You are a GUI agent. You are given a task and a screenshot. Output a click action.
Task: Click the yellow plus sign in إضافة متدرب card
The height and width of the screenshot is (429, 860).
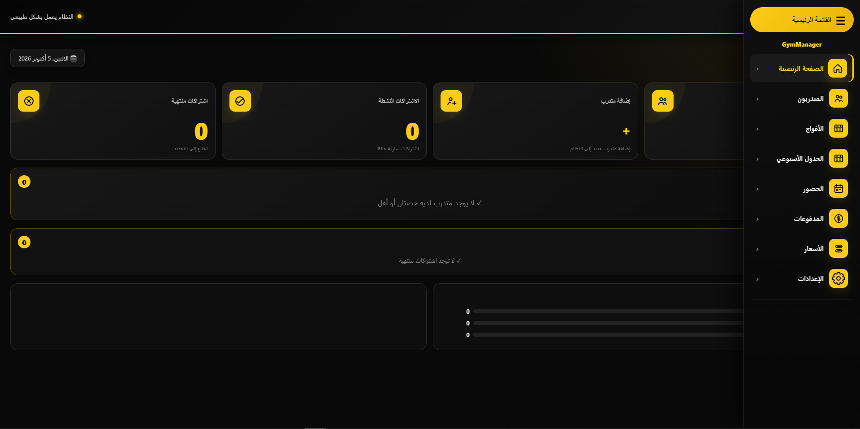coord(626,131)
